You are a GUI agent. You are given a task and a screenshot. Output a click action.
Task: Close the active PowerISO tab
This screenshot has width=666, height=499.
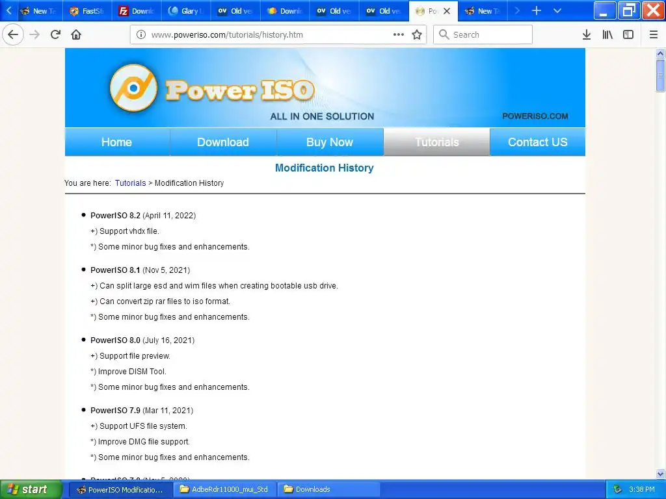[447, 11]
